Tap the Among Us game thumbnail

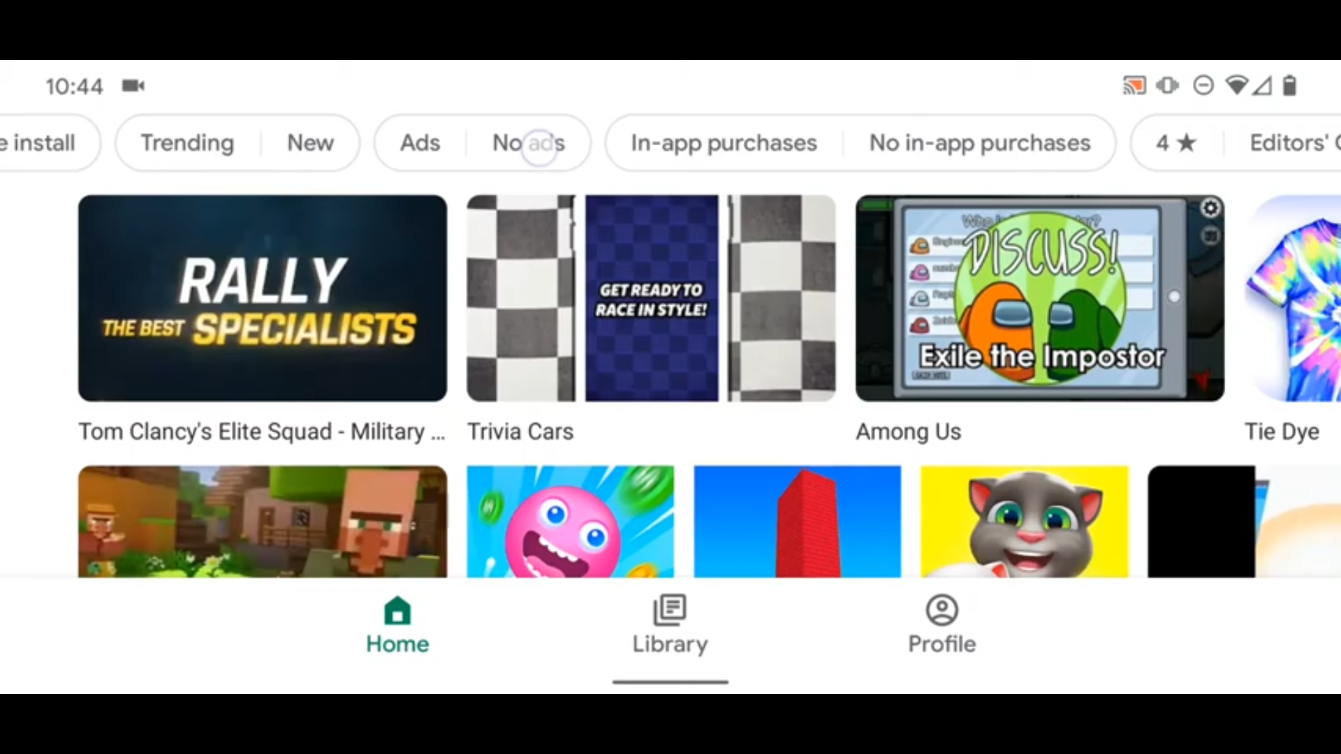1040,297
